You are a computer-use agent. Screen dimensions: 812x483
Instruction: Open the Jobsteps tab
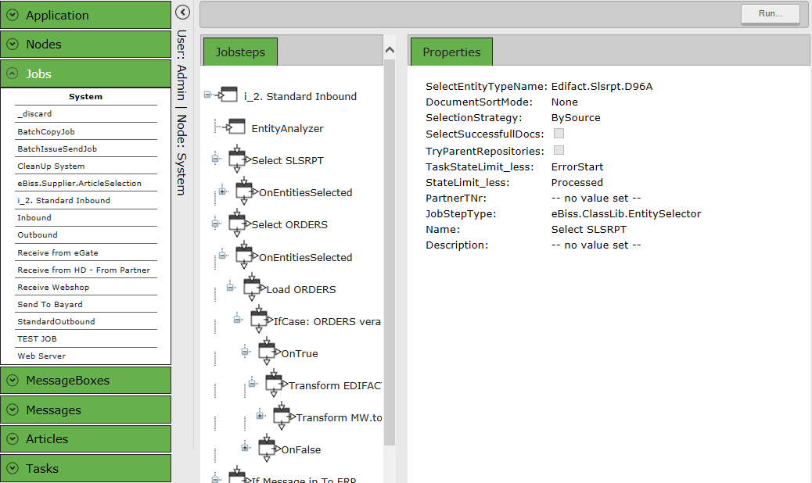click(240, 52)
